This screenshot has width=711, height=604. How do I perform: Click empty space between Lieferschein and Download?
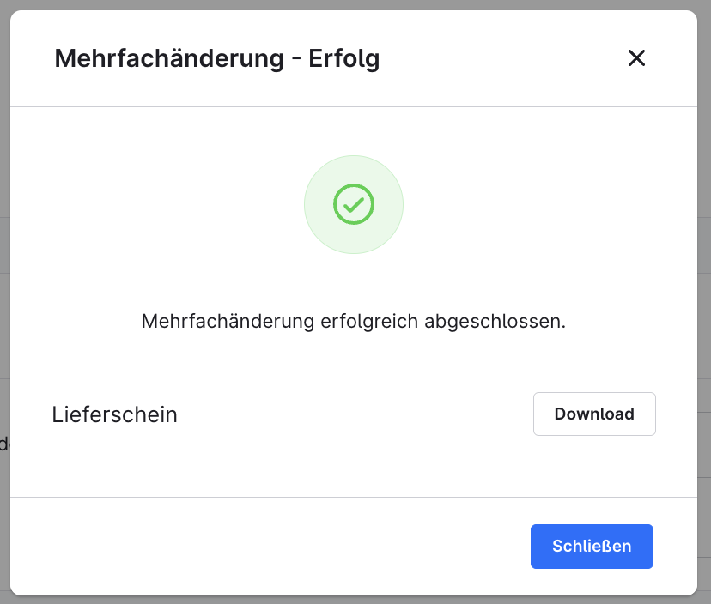coord(352,414)
